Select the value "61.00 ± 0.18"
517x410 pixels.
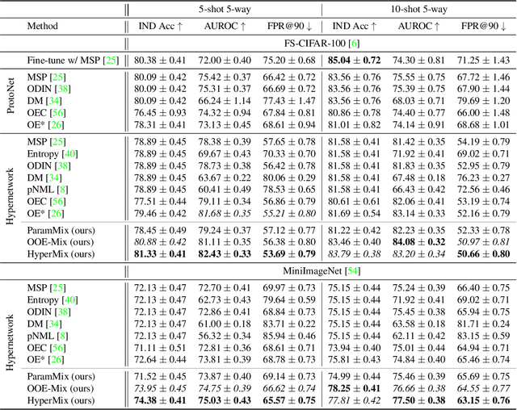click(x=225, y=324)
